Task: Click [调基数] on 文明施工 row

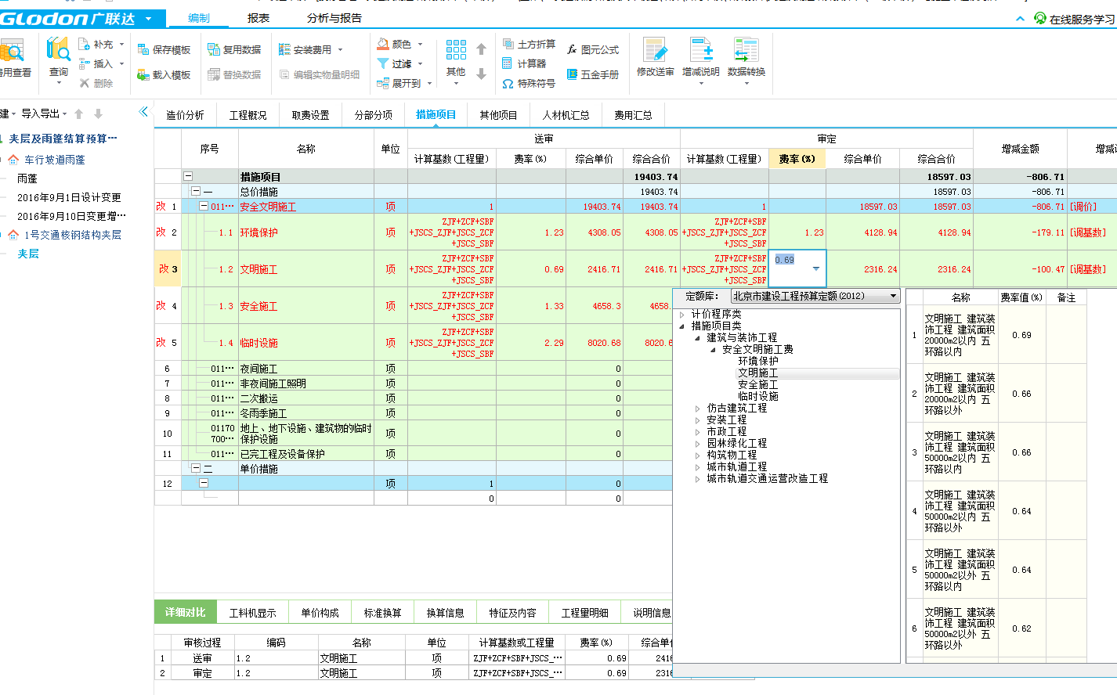Action: [x=1088, y=269]
